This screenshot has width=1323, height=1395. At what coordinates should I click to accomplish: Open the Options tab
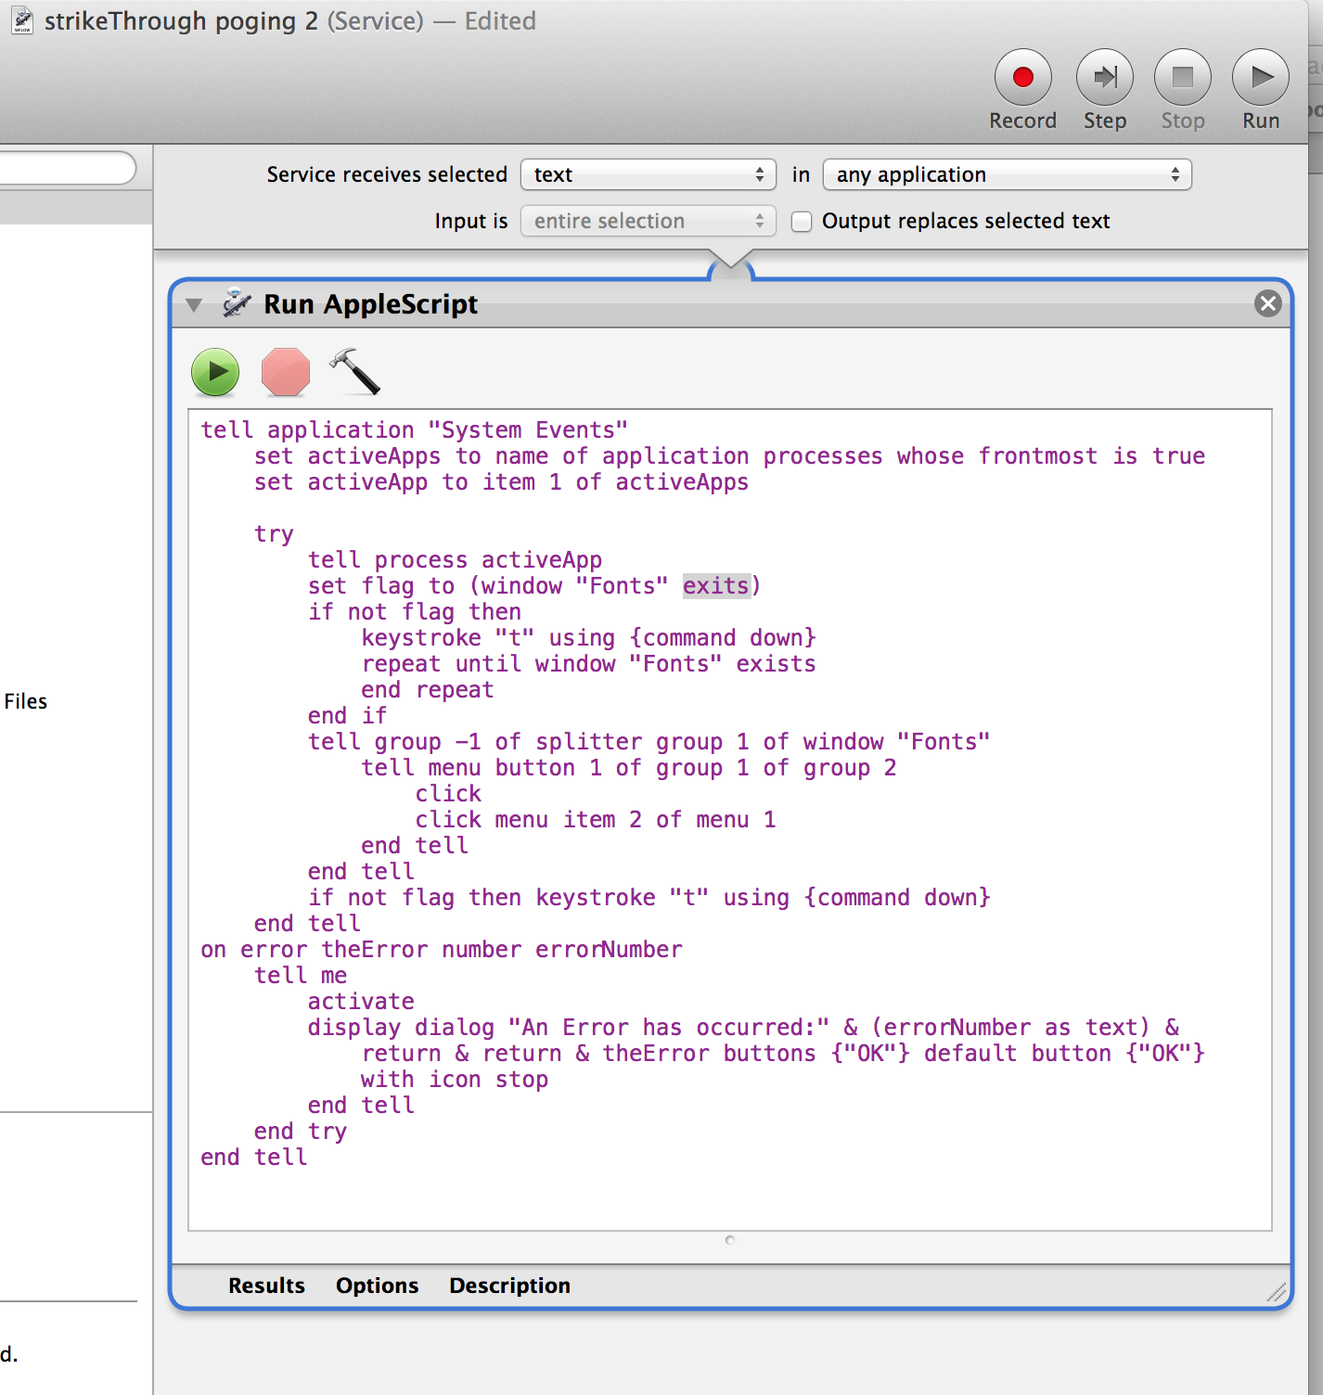click(x=377, y=1286)
